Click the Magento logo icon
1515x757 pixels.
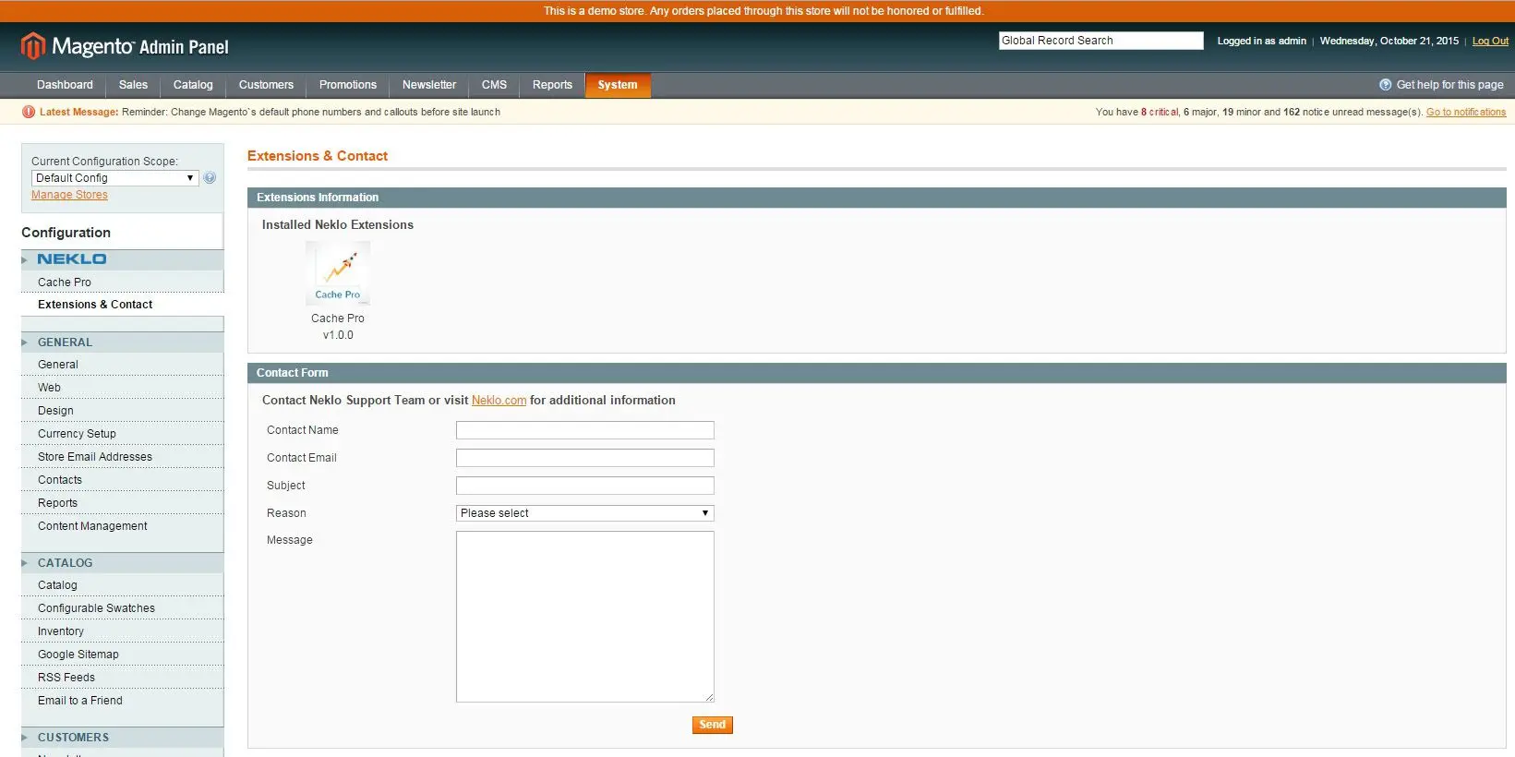point(33,46)
